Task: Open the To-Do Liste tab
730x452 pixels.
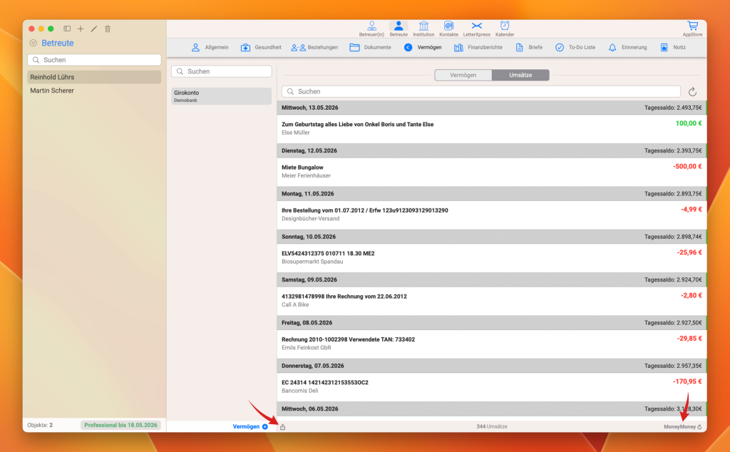Action: click(575, 48)
